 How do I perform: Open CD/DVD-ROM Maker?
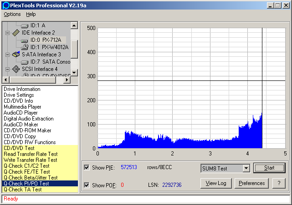40,130
